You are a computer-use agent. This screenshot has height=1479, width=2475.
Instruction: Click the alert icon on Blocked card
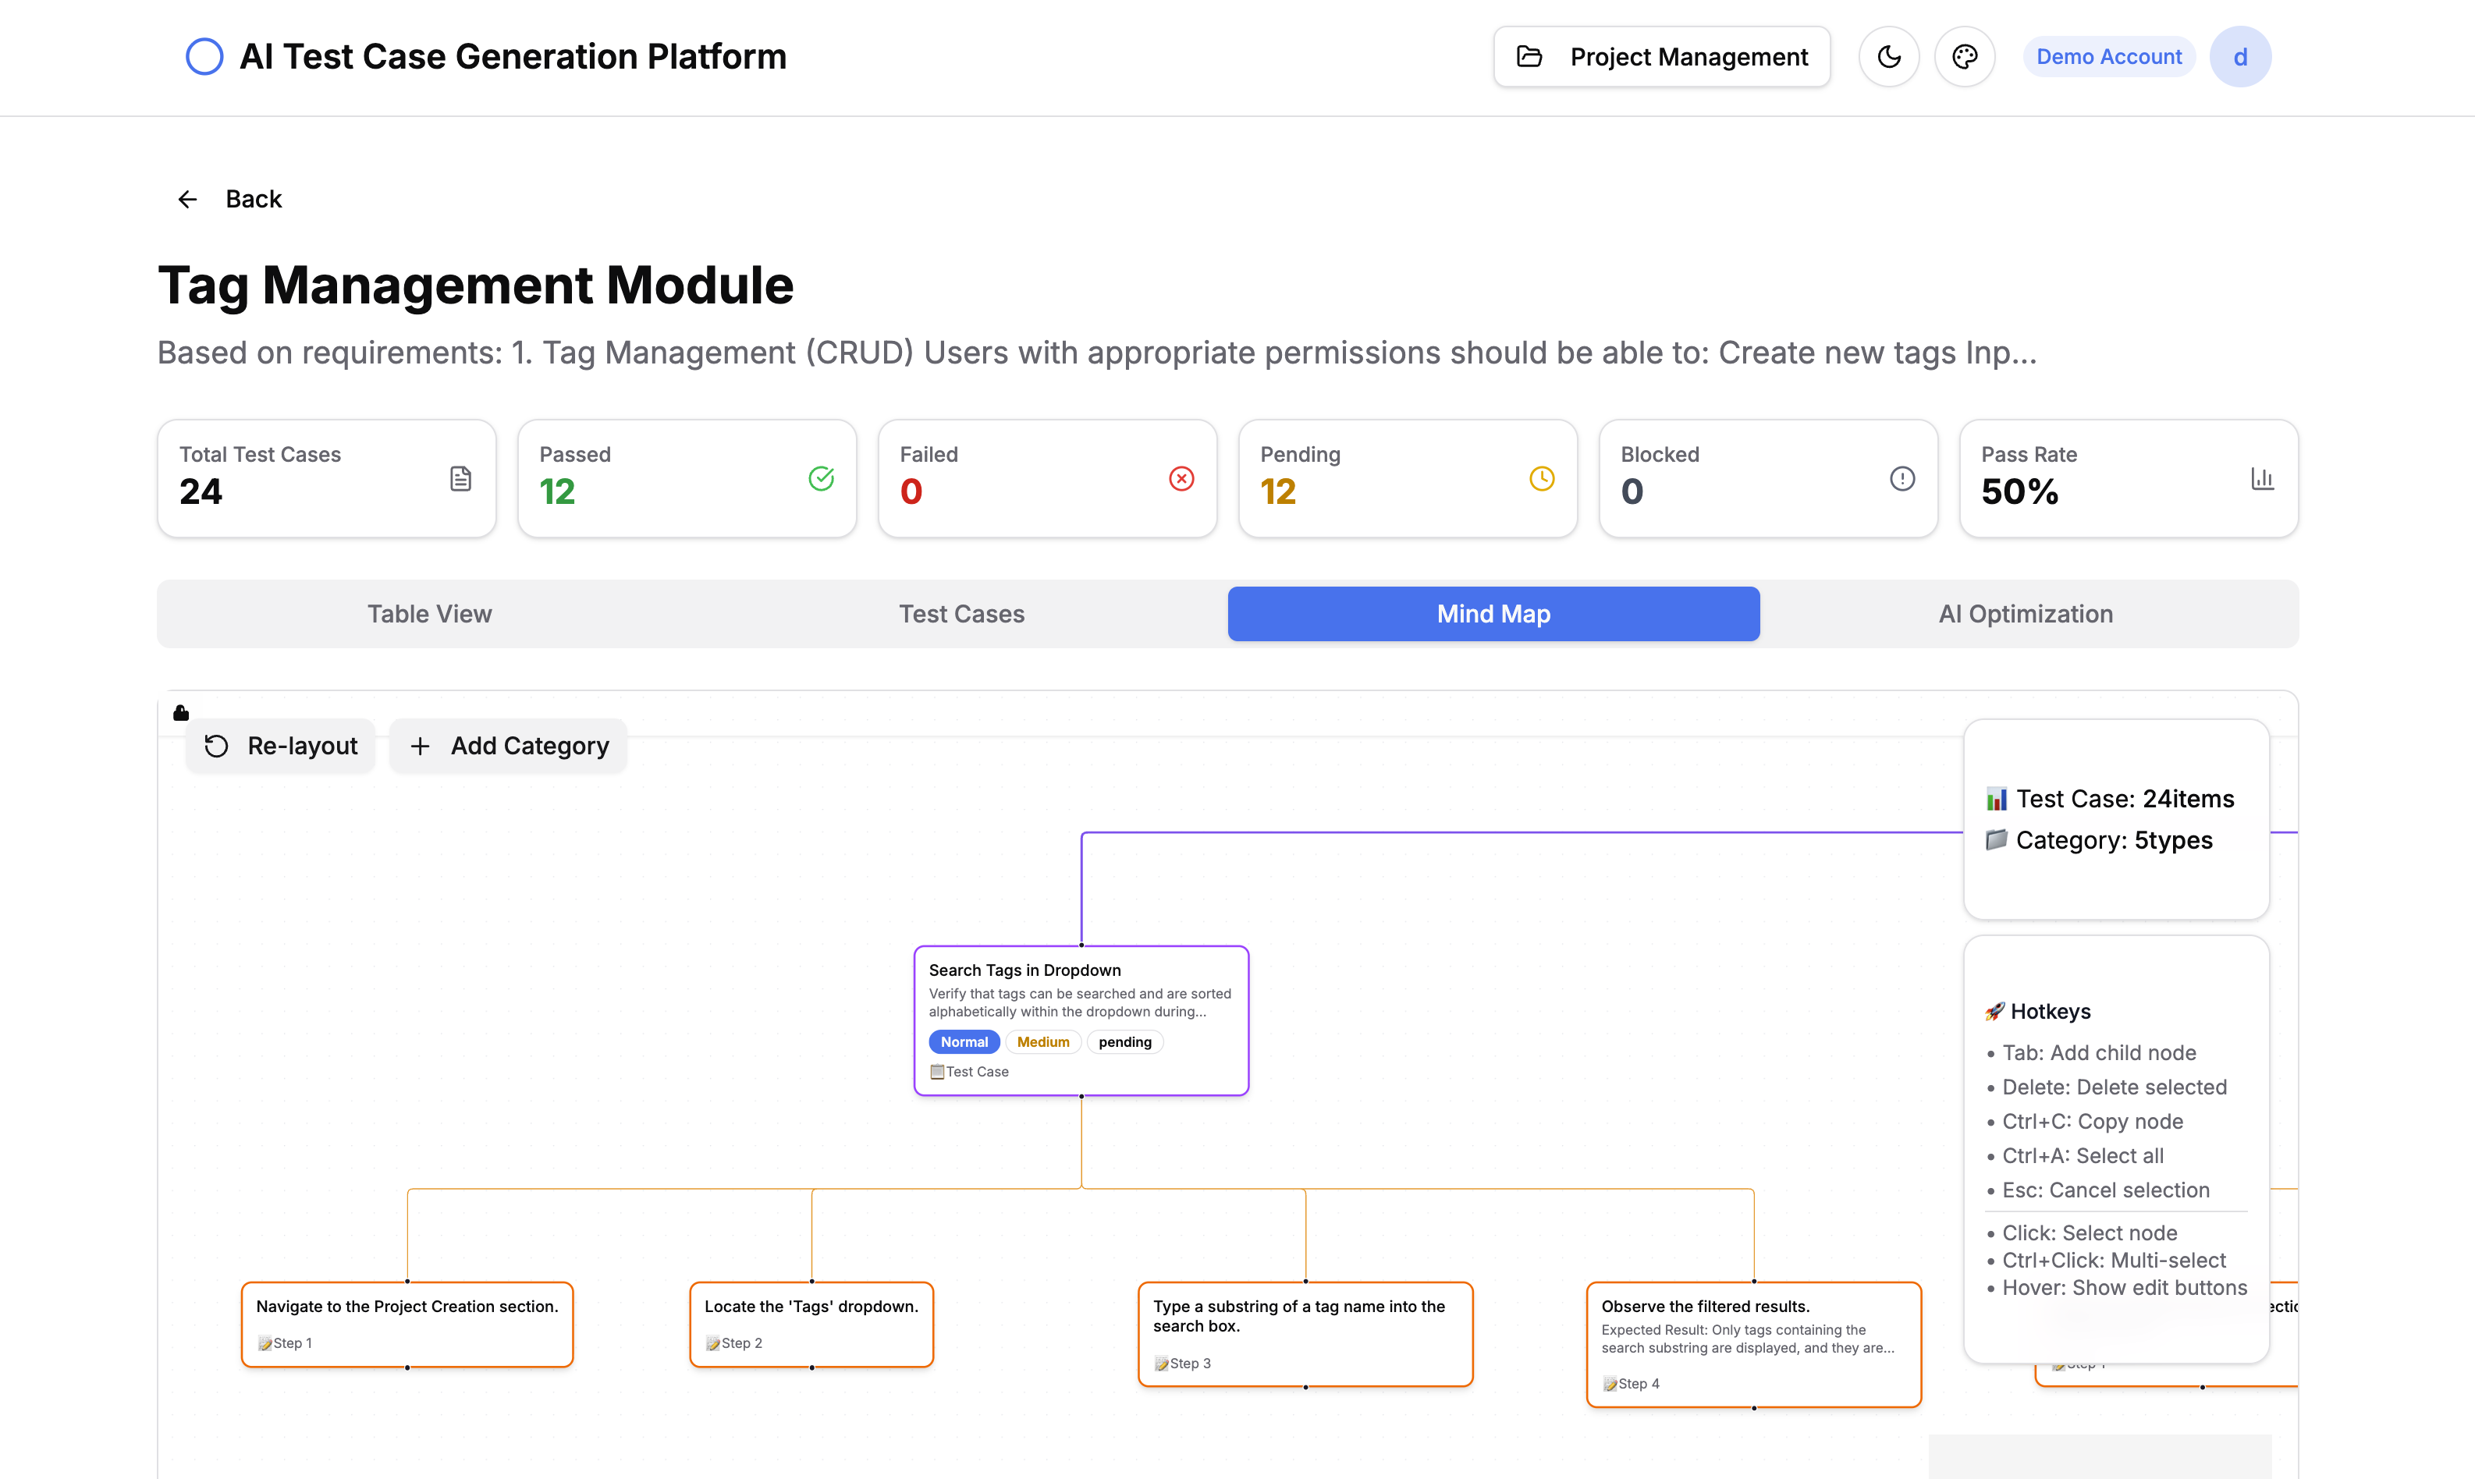coord(1902,477)
